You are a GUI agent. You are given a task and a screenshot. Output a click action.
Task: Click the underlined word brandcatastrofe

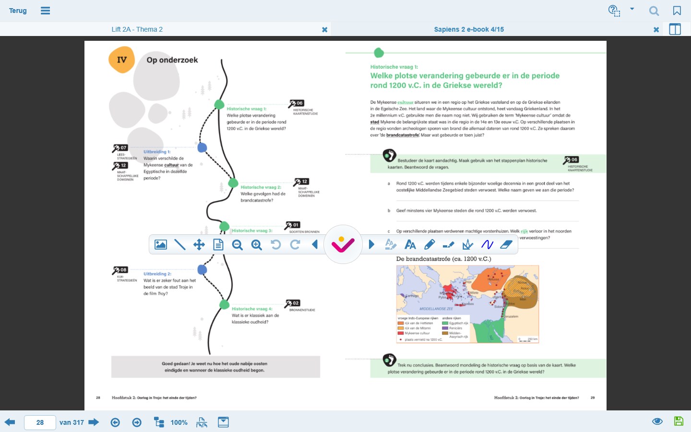coord(403,135)
